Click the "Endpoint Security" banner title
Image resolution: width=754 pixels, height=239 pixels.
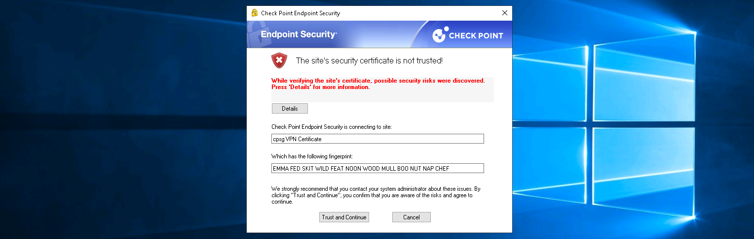[x=299, y=34]
